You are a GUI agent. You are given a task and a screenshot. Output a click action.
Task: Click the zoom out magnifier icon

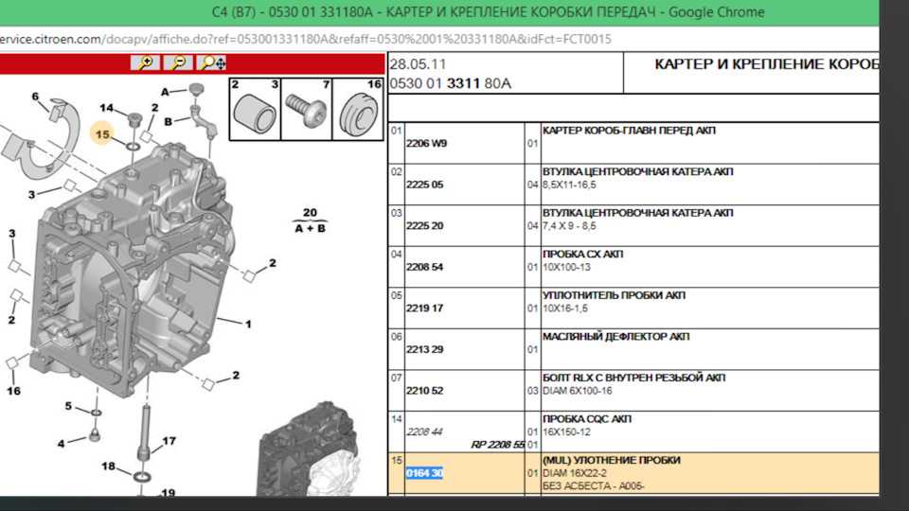tap(179, 62)
